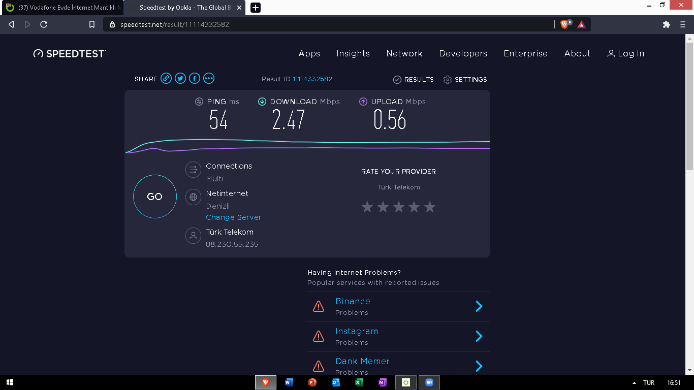Switch to the Vodafone Evde İnternet tab
Image resolution: width=694 pixels, height=390 pixels.
point(62,8)
